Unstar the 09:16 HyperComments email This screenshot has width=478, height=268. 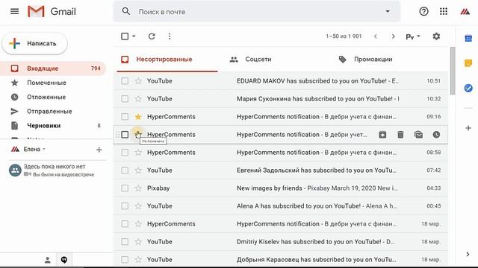click(x=138, y=117)
